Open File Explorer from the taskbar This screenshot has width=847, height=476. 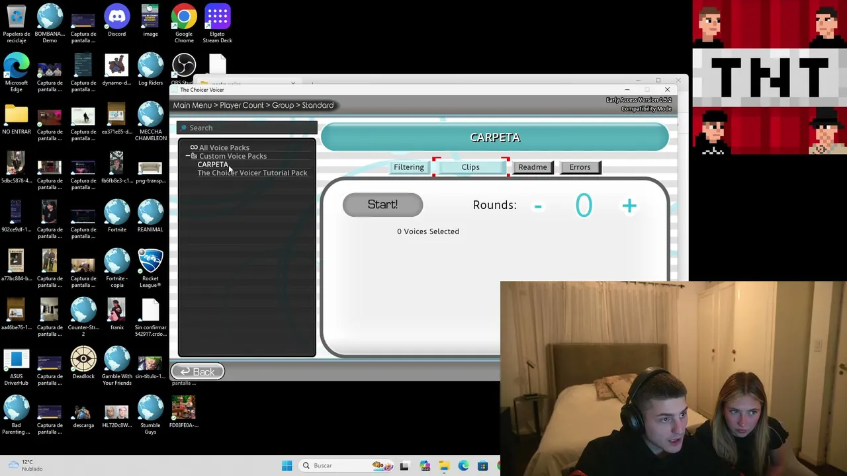point(444,465)
